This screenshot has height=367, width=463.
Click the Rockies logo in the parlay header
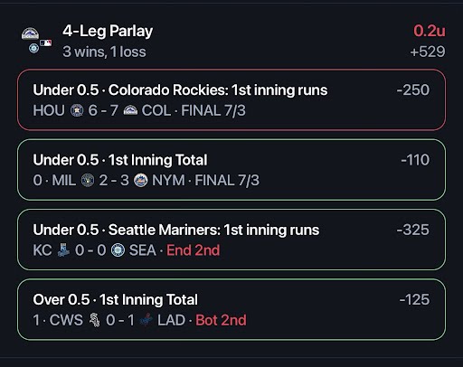[x=30, y=33]
